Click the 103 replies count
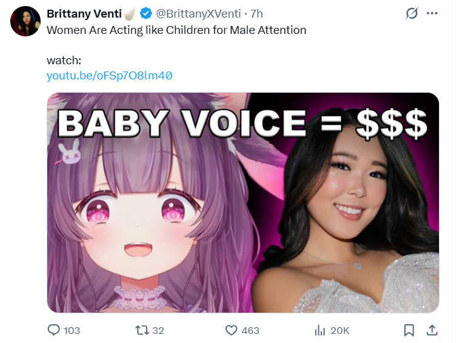 pos(72,331)
